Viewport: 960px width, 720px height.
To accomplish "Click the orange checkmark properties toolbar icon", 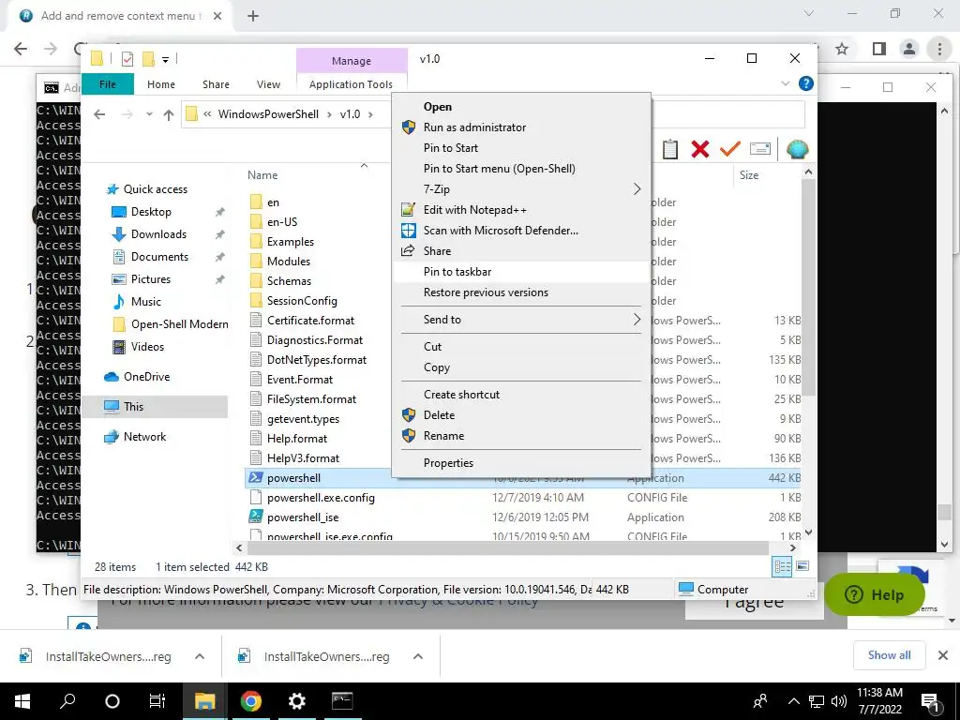I will tap(729, 149).
